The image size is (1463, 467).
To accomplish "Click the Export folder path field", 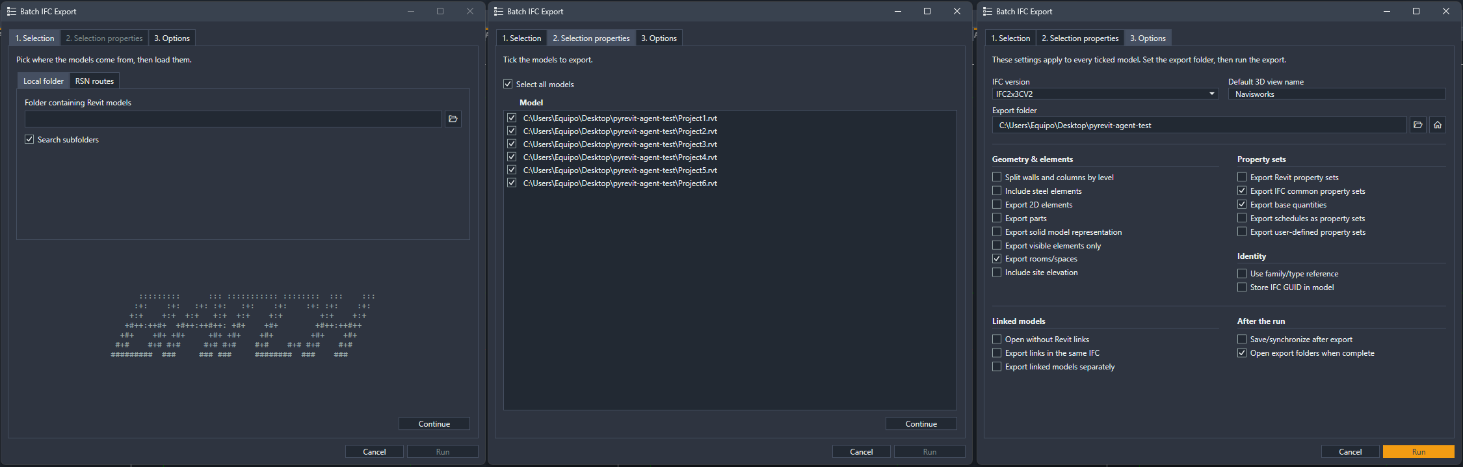I will [x=1200, y=125].
